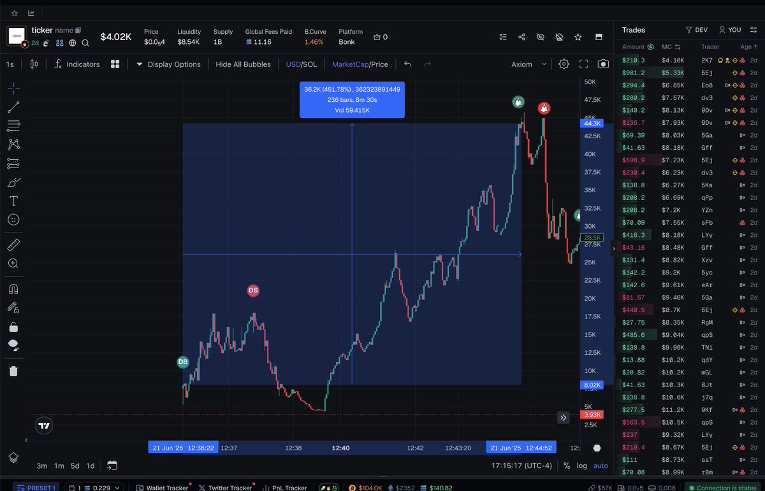Open the Twitter Tracker
Screen dimensions: 765x491
(226, 487)
